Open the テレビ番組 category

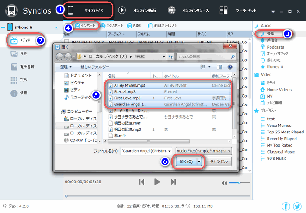pos(271,102)
